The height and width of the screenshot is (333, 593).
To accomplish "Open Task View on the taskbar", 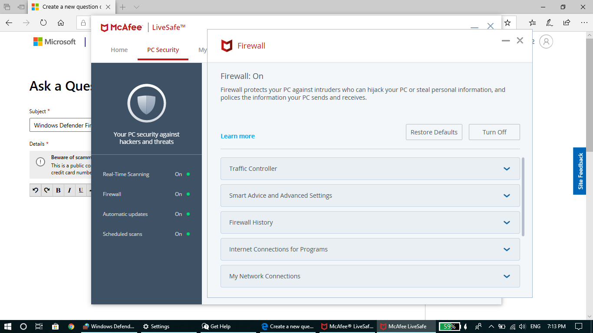I will point(39,326).
